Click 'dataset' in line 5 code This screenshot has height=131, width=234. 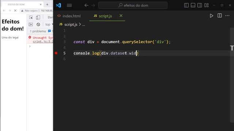[x=118, y=53]
